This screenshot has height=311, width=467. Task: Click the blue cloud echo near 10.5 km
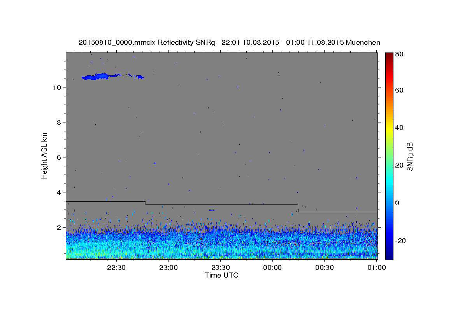coord(112,76)
